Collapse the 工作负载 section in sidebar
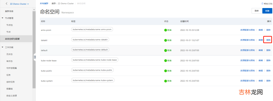The width and height of the screenshot is (273, 101). click(3, 47)
